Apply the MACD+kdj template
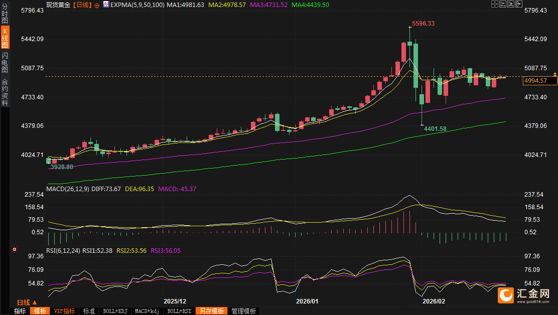 tap(147, 311)
